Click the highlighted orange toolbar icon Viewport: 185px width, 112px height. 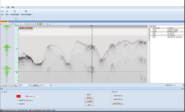point(40,24)
